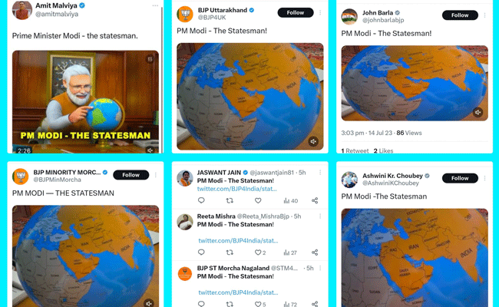Like Jaswant Jain's tweet
This screenshot has width=499, height=307.
coord(258,200)
